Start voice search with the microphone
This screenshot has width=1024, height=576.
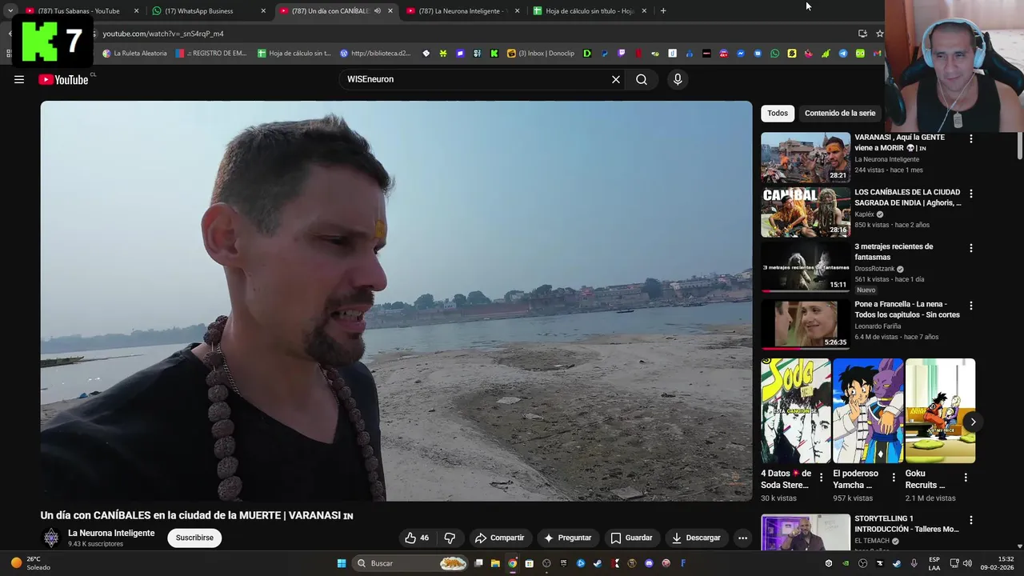click(678, 79)
